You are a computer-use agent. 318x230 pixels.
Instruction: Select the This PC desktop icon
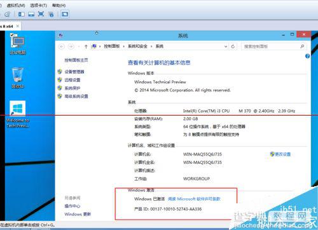18,44
